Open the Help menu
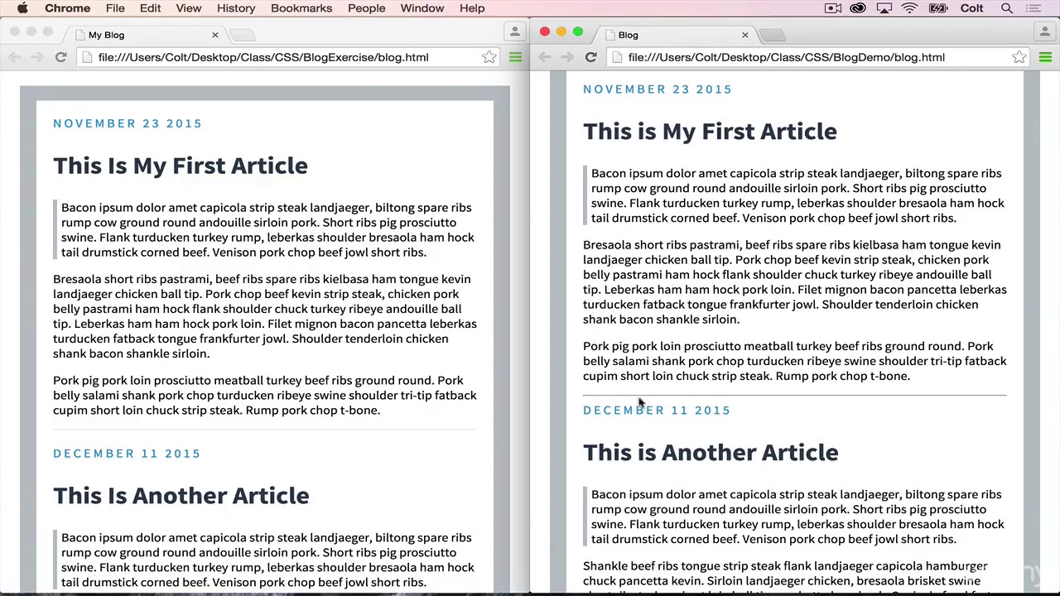This screenshot has width=1060, height=596. 472,8
